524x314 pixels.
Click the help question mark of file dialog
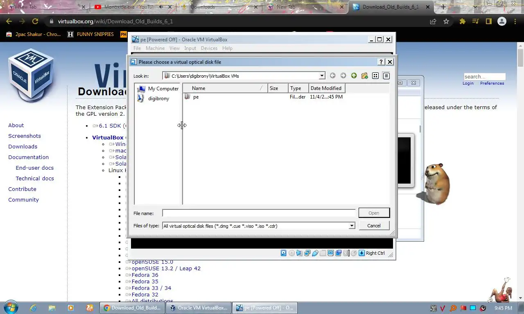coord(381,62)
